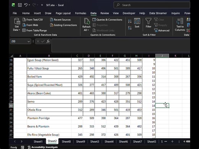Switch to Sheet5 tab
Viewport: 199px width, 149px height.
[152, 141]
